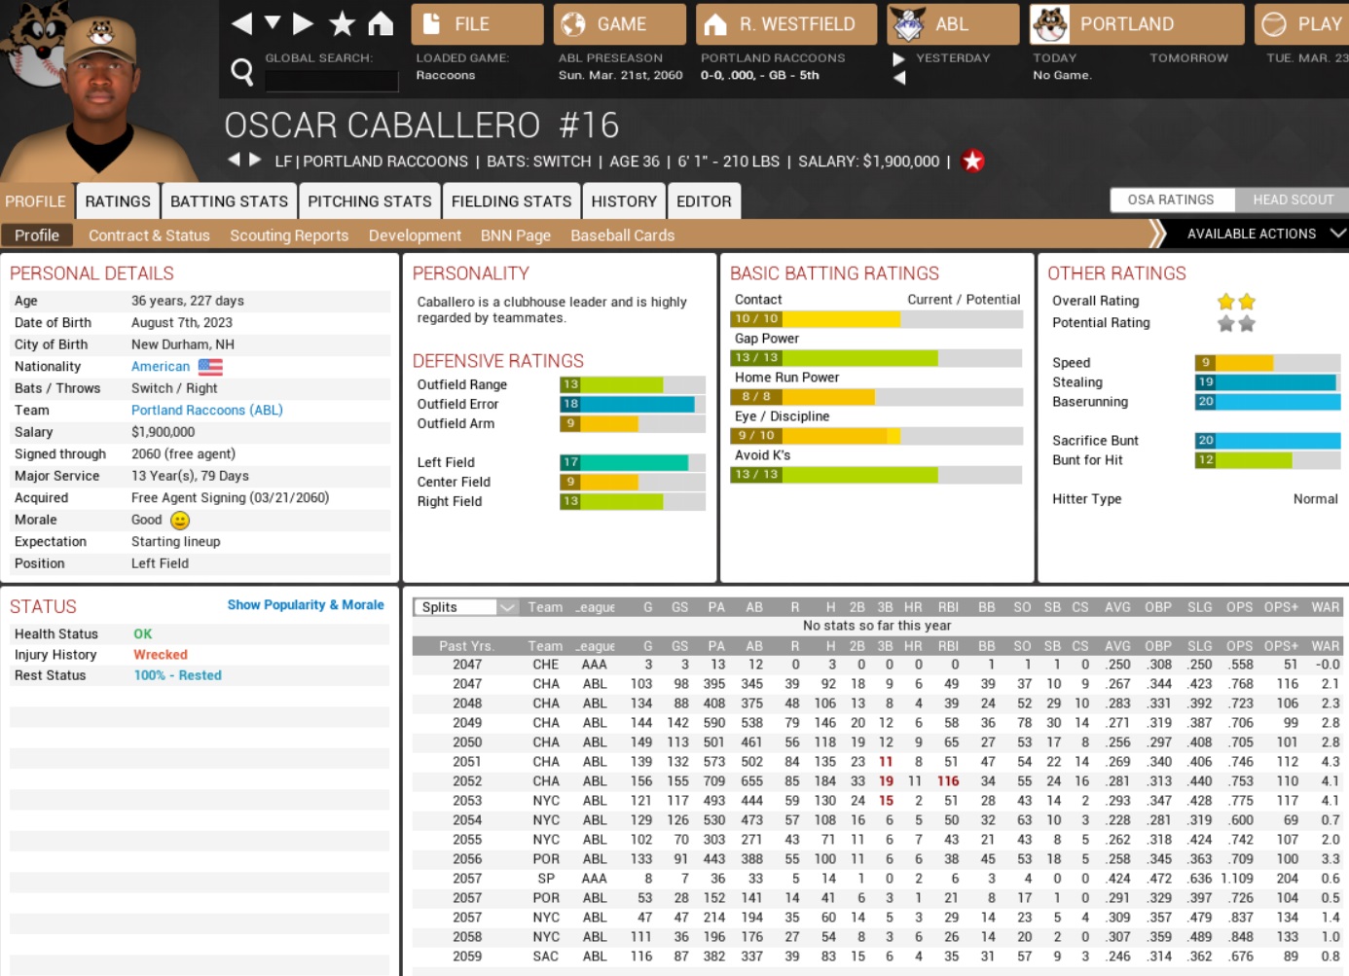This screenshot has width=1349, height=976.
Task: Go to previous player with left arrow
Action: pos(234,160)
